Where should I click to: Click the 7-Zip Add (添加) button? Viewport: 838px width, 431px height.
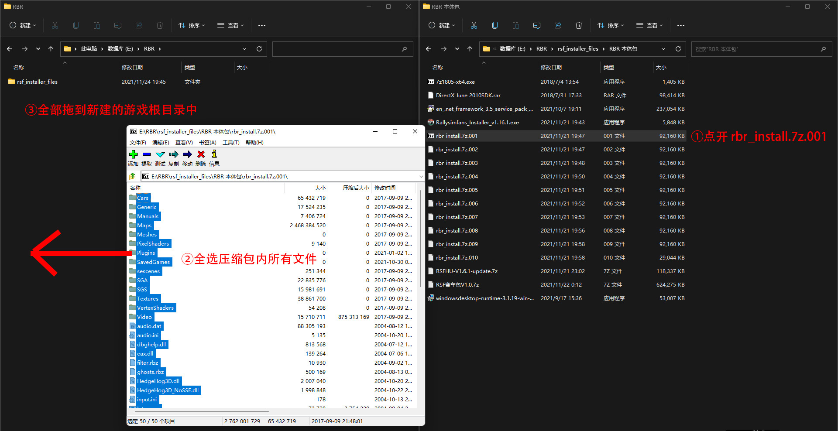(x=133, y=158)
